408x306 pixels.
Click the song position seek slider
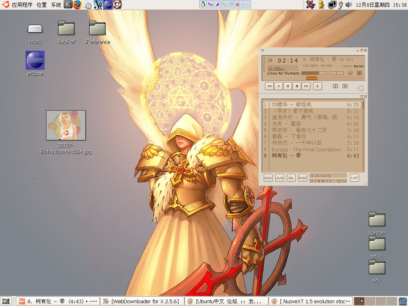(312, 78)
